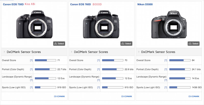Click the Kiss X8i label
Screen dimensions: 204x105
click(x=30, y=4)
